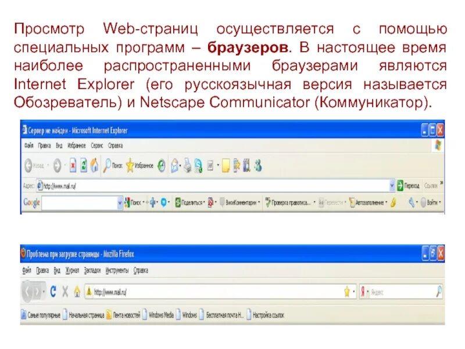Stop page loading in Internet Explorer
Viewport: 465px width, 349px height.
coord(73,166)
